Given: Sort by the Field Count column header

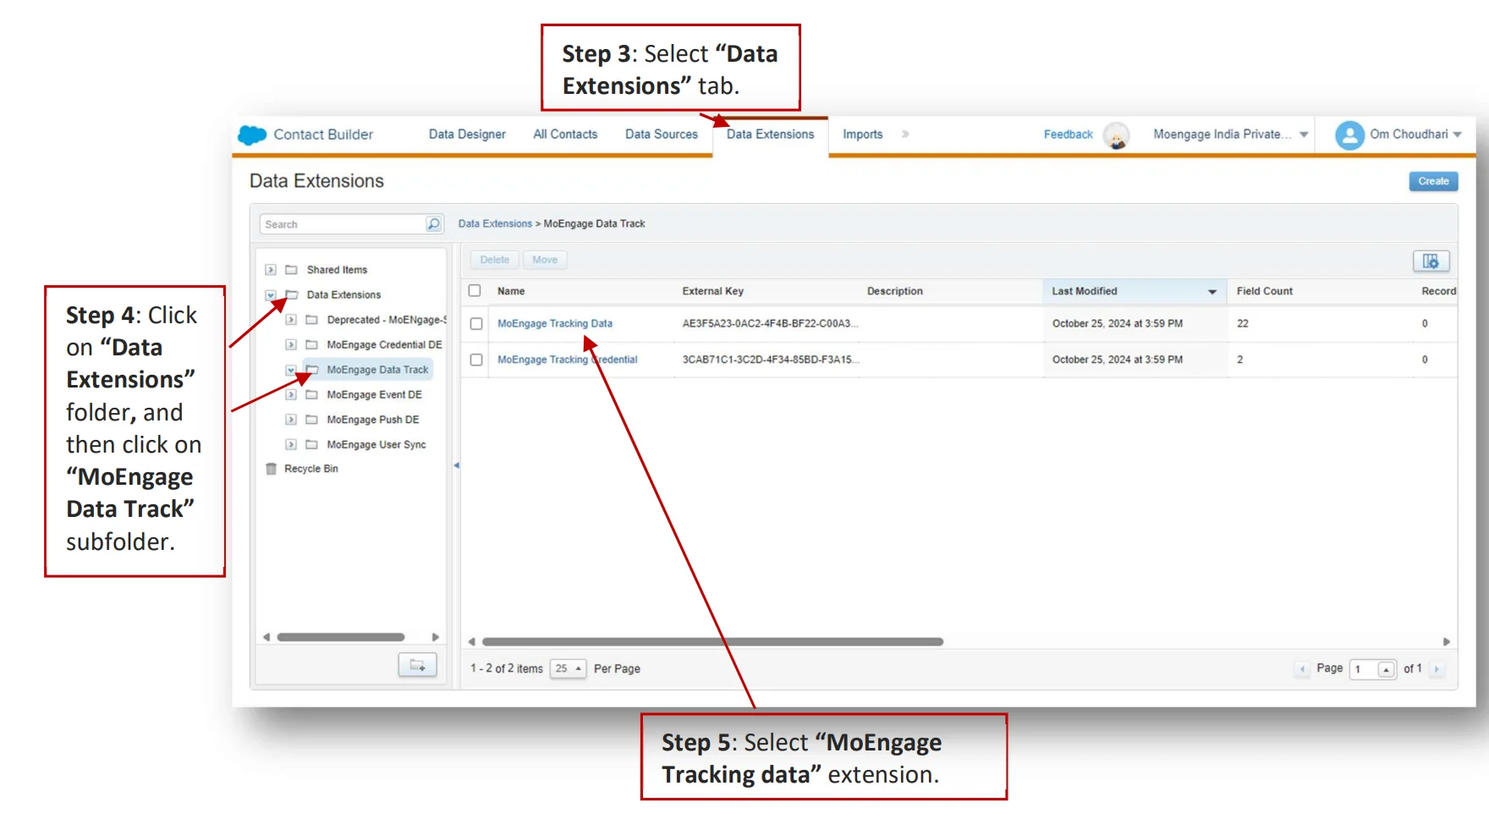Looking at the screenshot, I should 1265,291.
